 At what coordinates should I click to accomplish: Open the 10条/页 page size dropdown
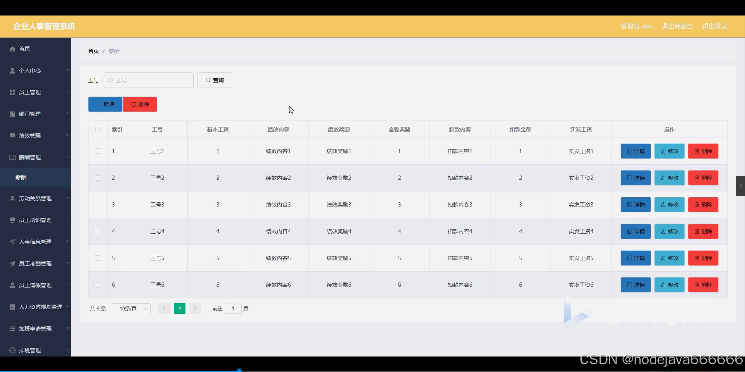(131, 308)
